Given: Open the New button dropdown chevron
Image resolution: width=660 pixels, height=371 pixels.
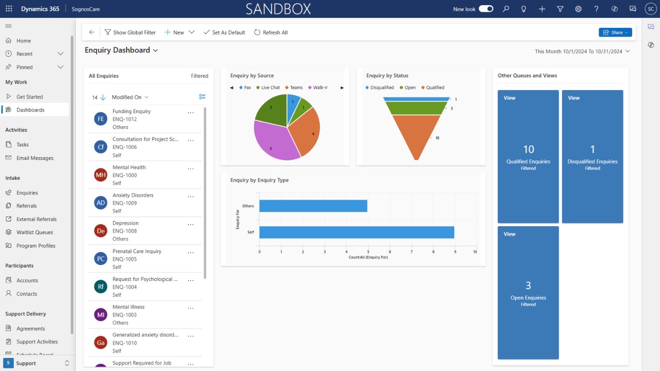Looking at the screenshot, I should click(192, 32).
